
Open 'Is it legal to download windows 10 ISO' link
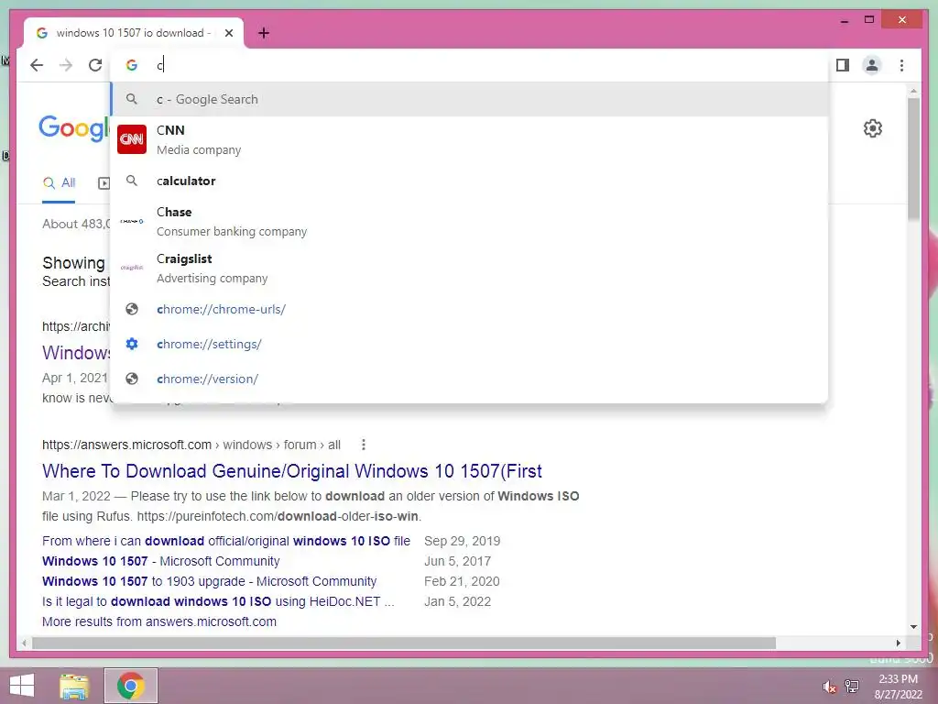click(x=218, y=601)
